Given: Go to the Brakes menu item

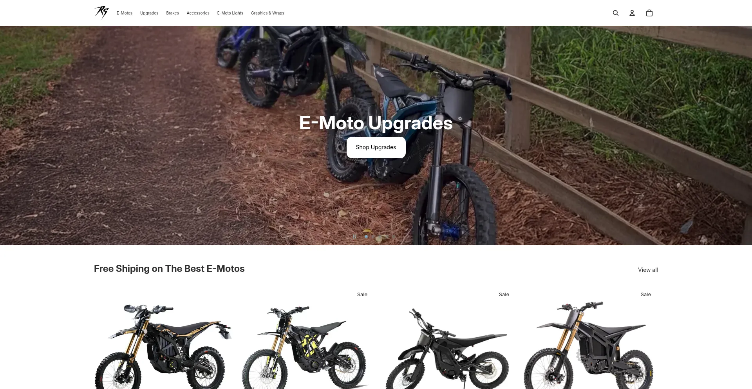Looking at the screenshot, I should (x=172, y=13).
